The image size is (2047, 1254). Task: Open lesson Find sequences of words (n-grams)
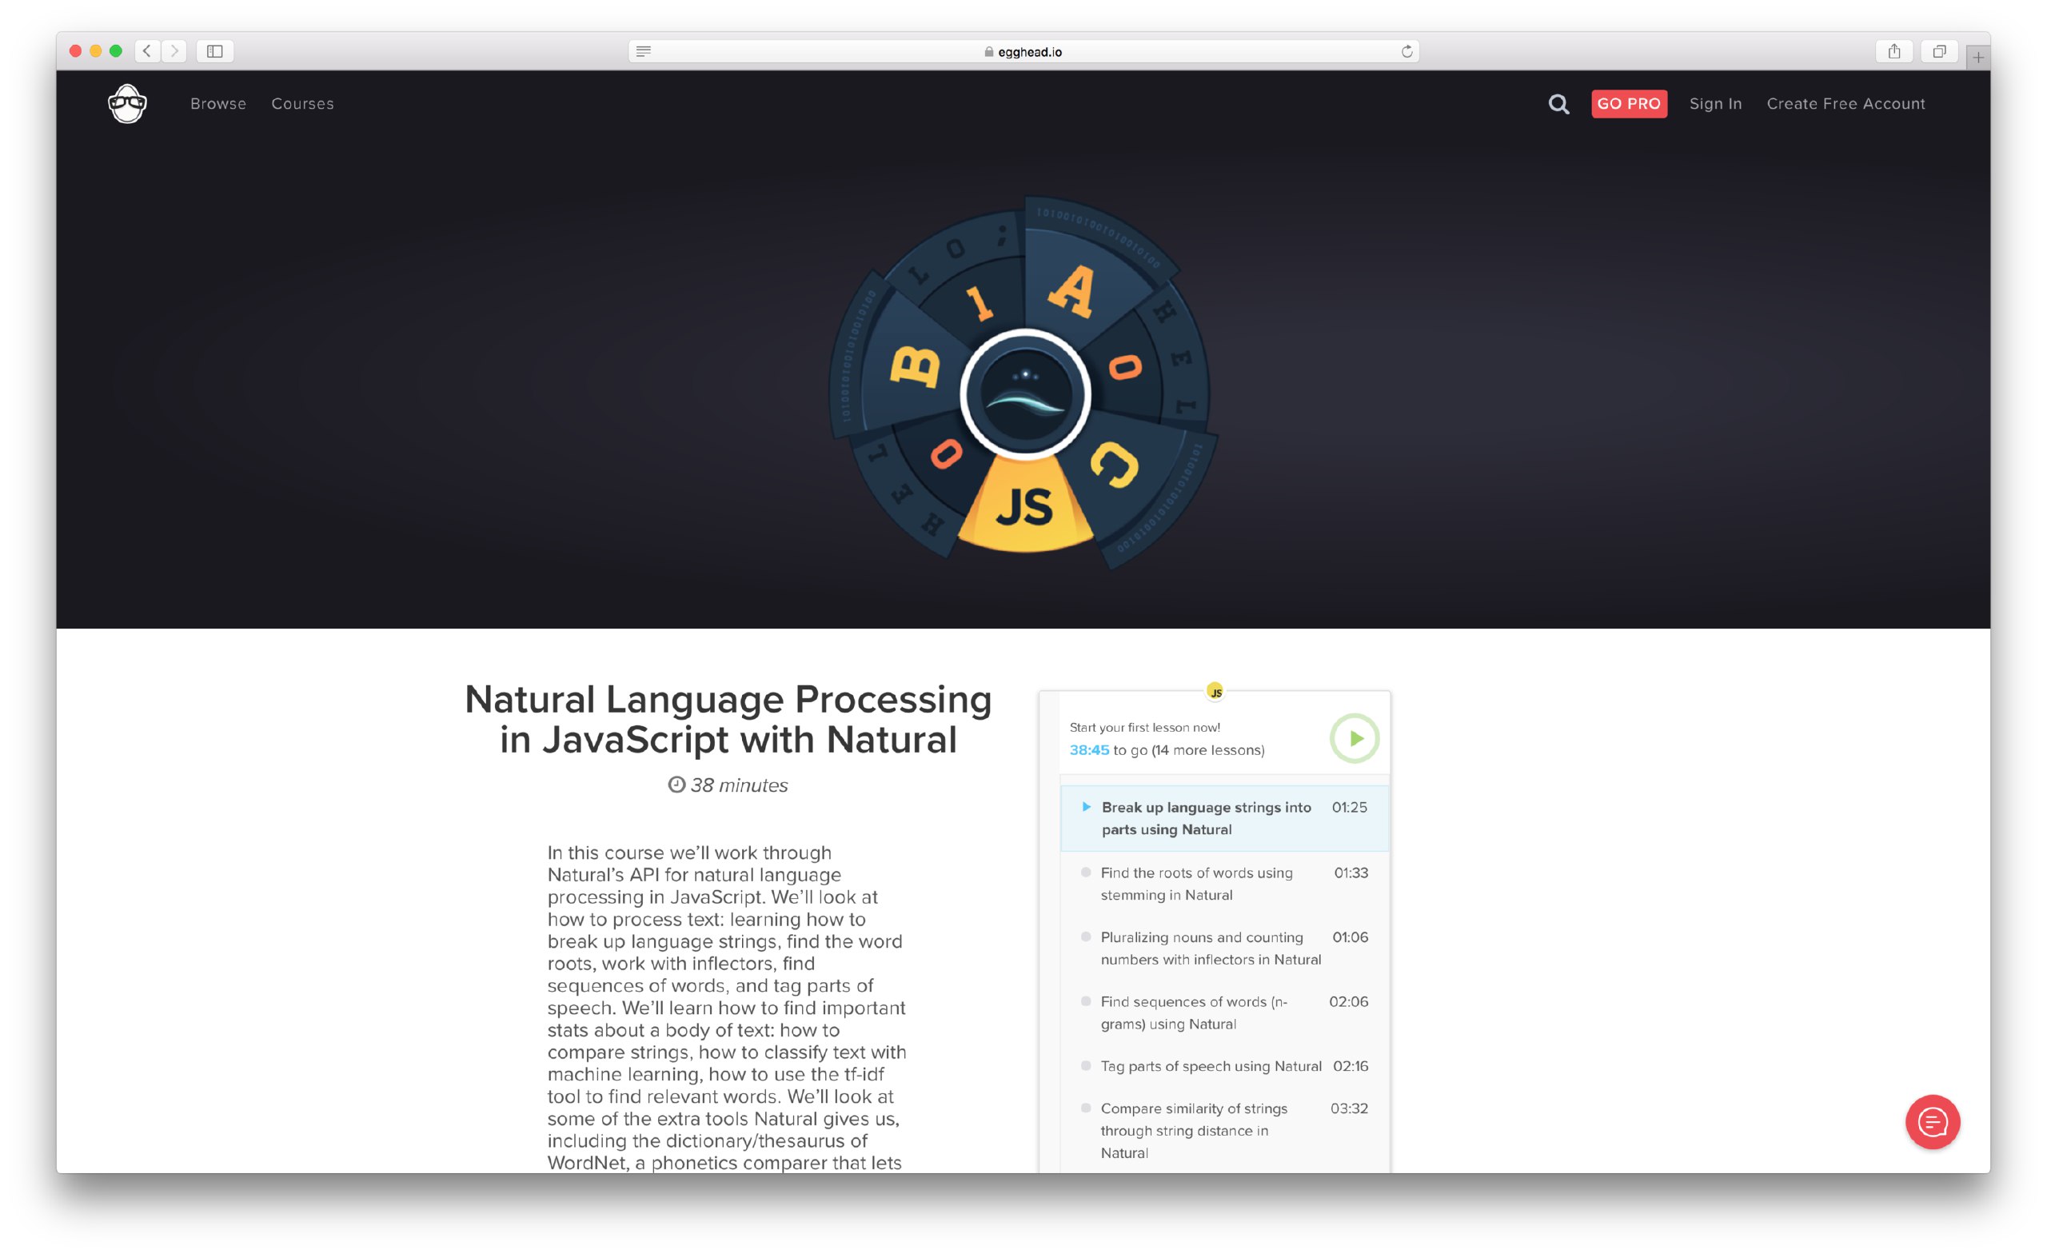(1224, 1013)
